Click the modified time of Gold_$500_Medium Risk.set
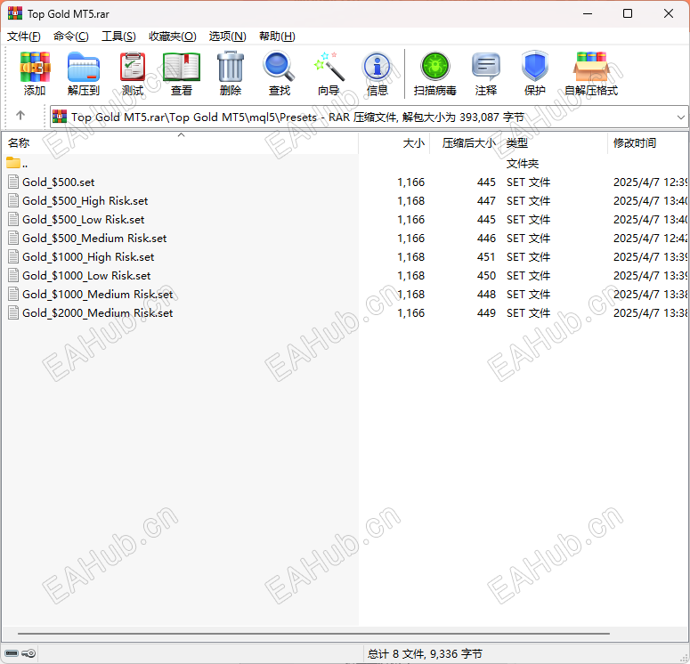The width and height of the screenshot is (690, 664). coord(650,238)
